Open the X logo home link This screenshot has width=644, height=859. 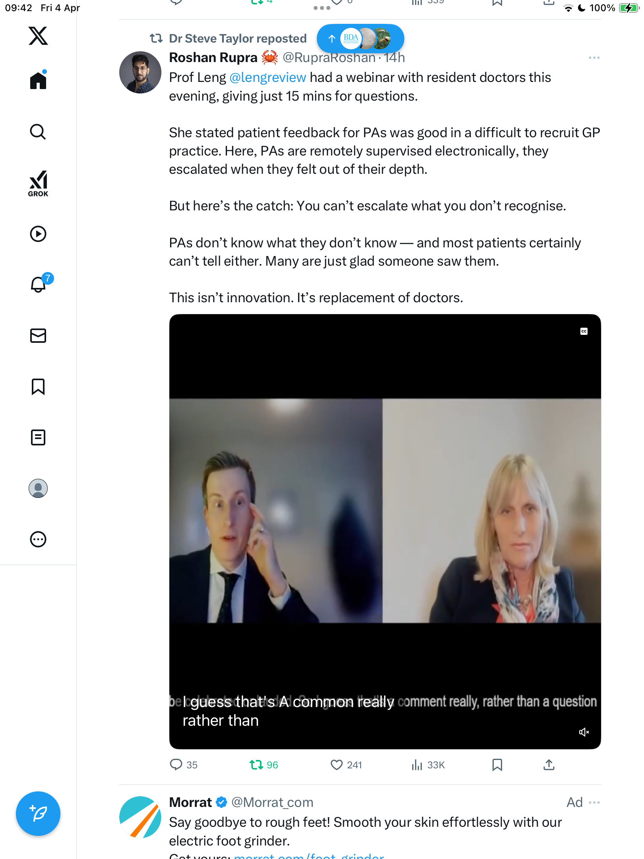click(x=38, y=36)
